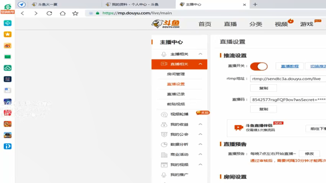The width and height of the screenshot is (326, 183).
Task: Click the 我的收益 money bag icon
Action: 164,124
